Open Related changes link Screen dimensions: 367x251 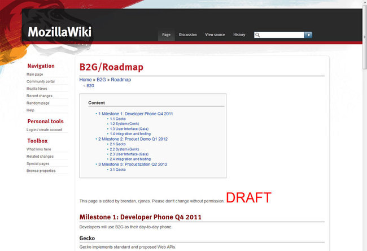point(40,157)
